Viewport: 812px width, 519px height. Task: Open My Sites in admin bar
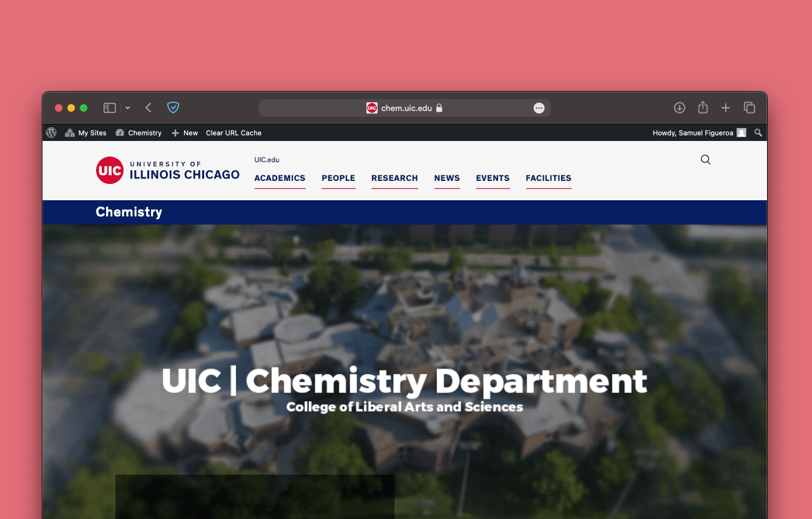tap(86, 133)
